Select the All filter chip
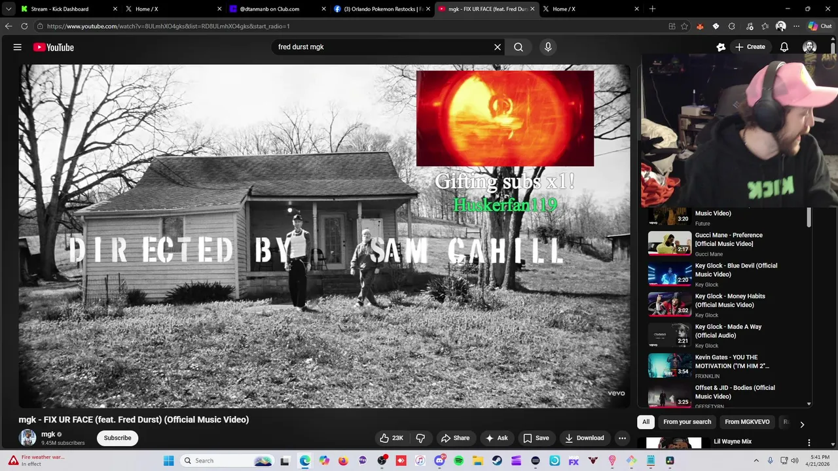838x471 pixels. pyautogui.click(x=646, y=422)
